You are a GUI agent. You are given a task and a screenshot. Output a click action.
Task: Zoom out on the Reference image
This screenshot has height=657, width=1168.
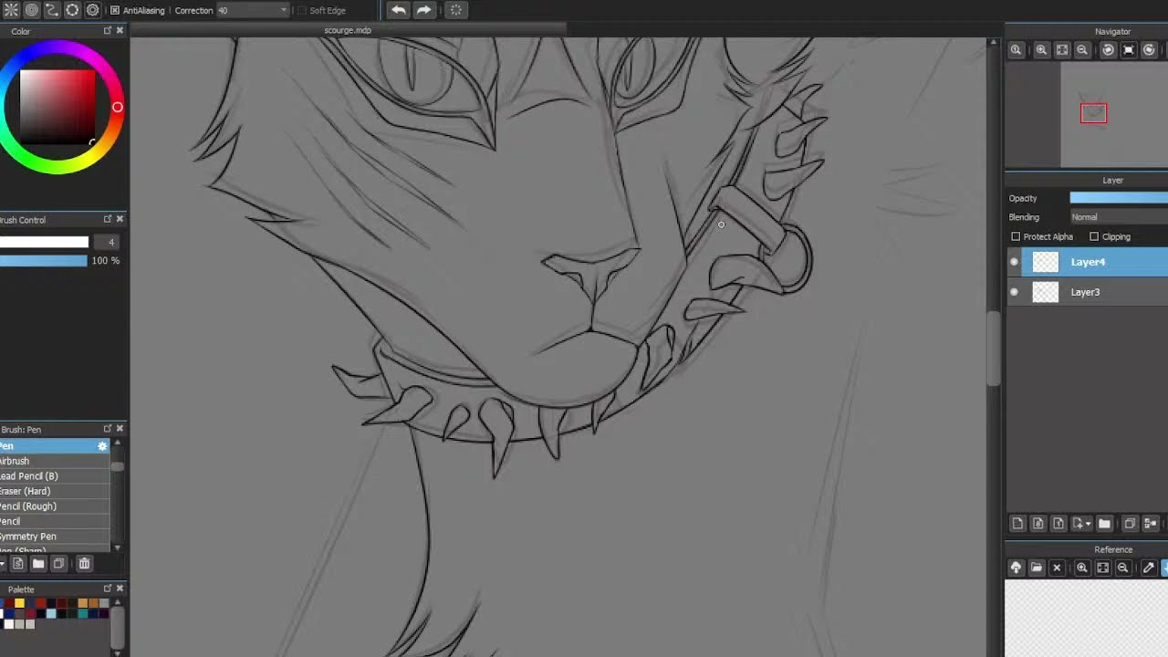[1123, 568]
